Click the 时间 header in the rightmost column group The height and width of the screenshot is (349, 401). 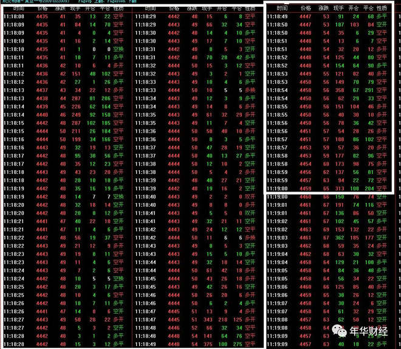[282, 8]
